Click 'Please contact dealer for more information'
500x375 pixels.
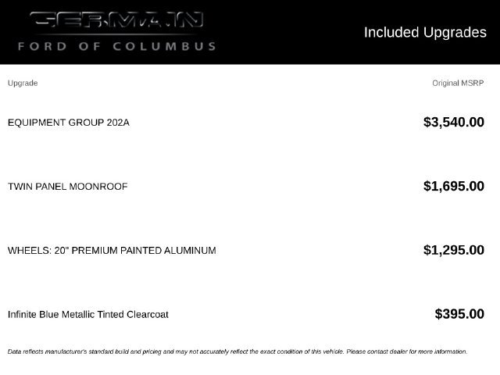[x=407, y=352]
